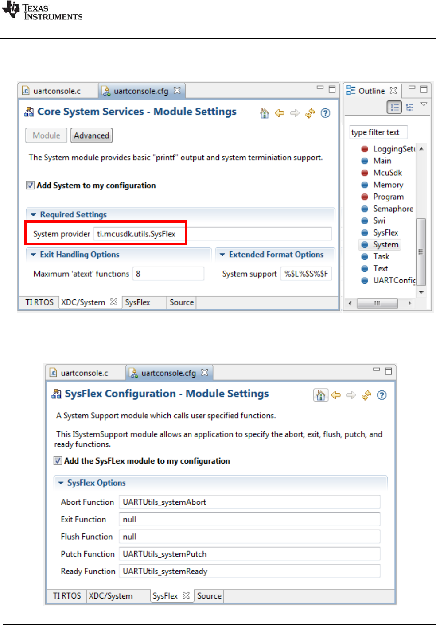This screenshot has height=630, width=436.
Task: Select Program in the Outline list
Action: [x=383, y=197]
